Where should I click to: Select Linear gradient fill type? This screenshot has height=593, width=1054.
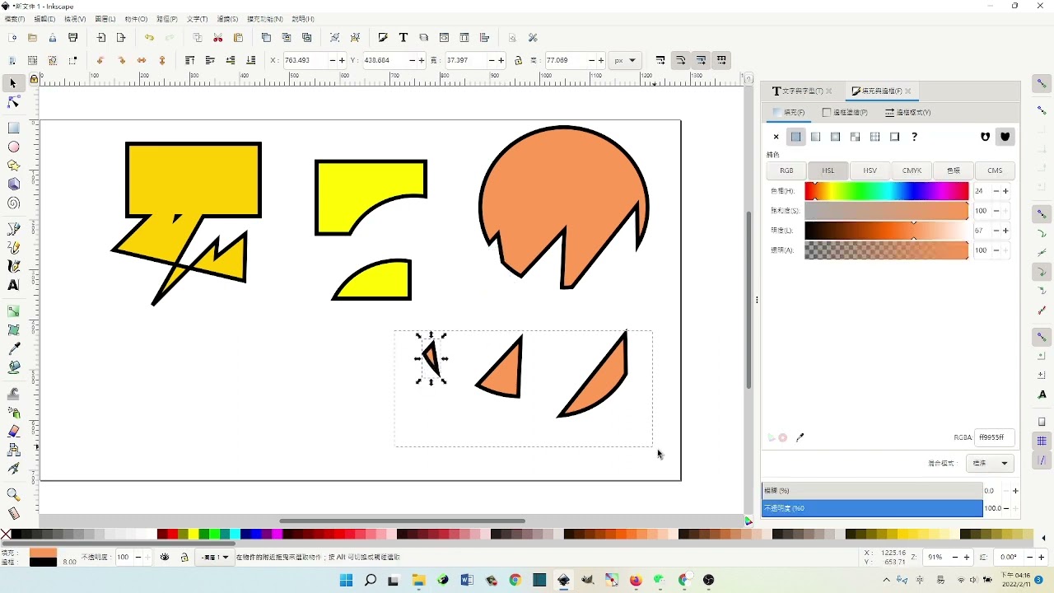pyautogui.click(x=815, y=137)
